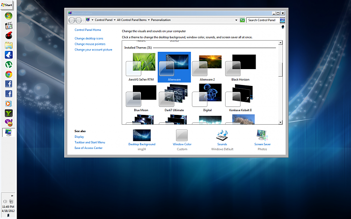Open the Yahoo Messenger smiley taskbar icon
The image size is (351, 219).
[x=8, y=123]
